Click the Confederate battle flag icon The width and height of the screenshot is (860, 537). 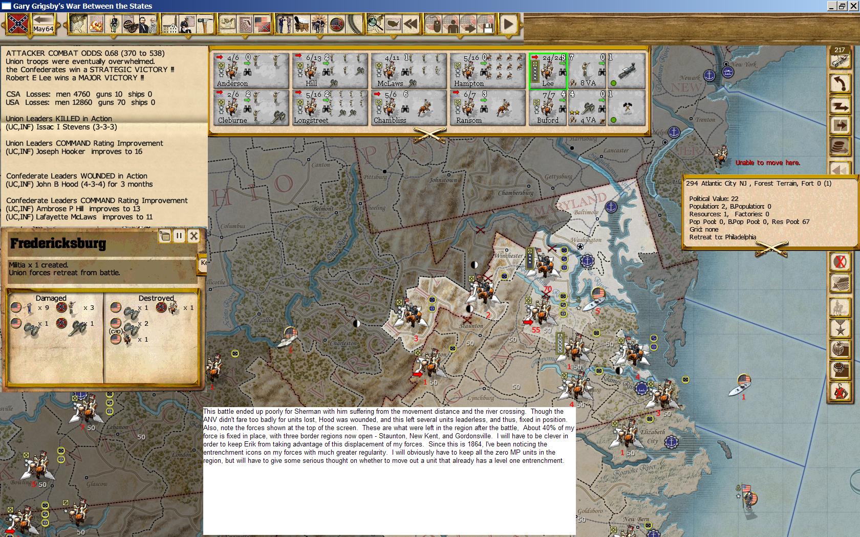(x=17, y=24)
